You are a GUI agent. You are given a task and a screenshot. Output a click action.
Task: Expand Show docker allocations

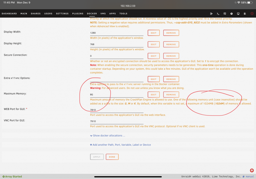pyautogui.click(x=108, y=135)
